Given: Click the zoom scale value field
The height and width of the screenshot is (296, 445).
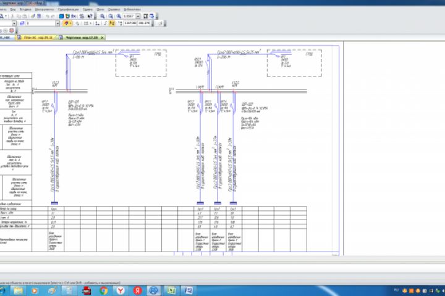Looking at the screenshot, I should coord(129,16).
